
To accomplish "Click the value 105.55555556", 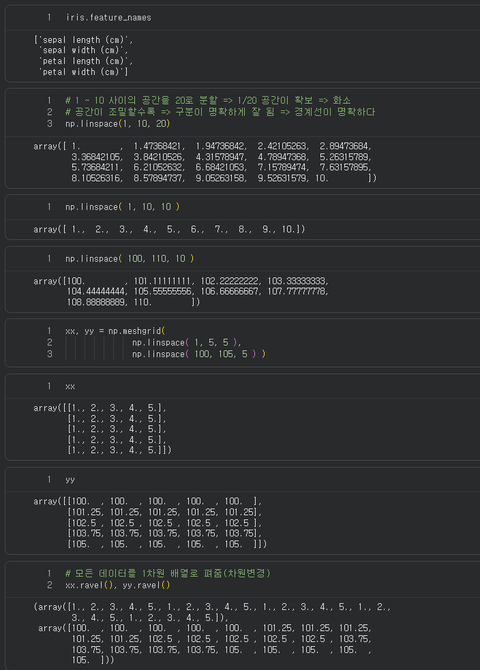I will pyautogui.click(x=163, y=292).
